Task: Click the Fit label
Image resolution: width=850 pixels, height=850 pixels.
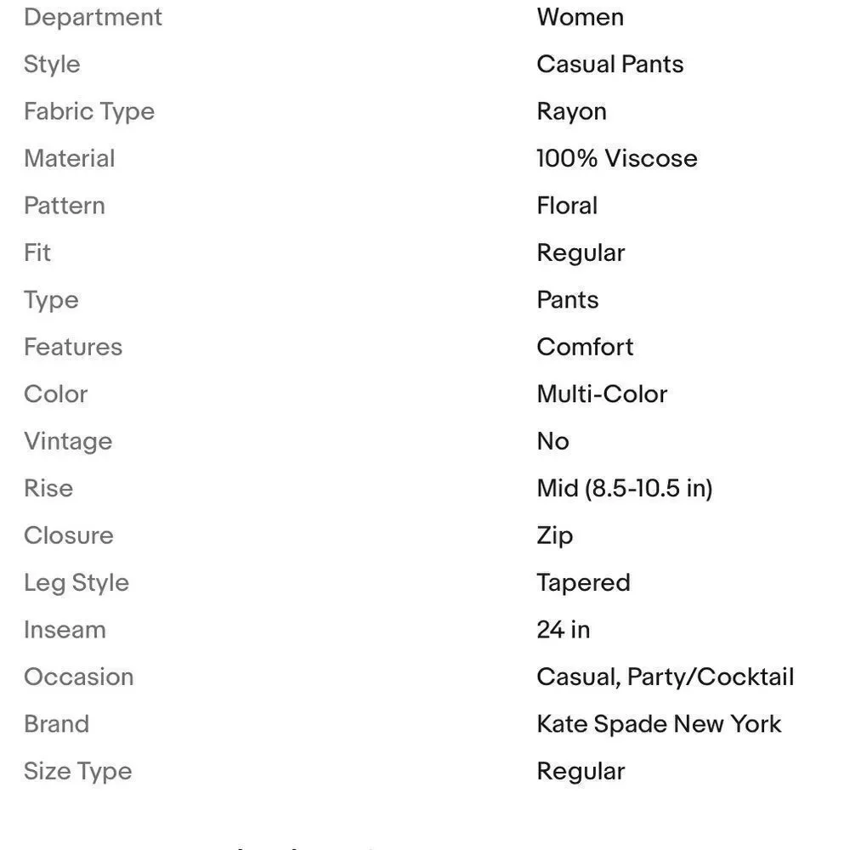Action: point(37,252)
